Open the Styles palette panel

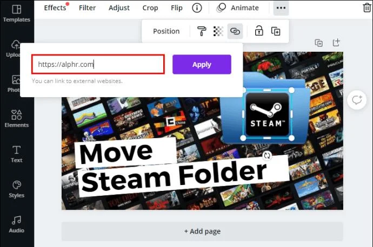[16, 189]
